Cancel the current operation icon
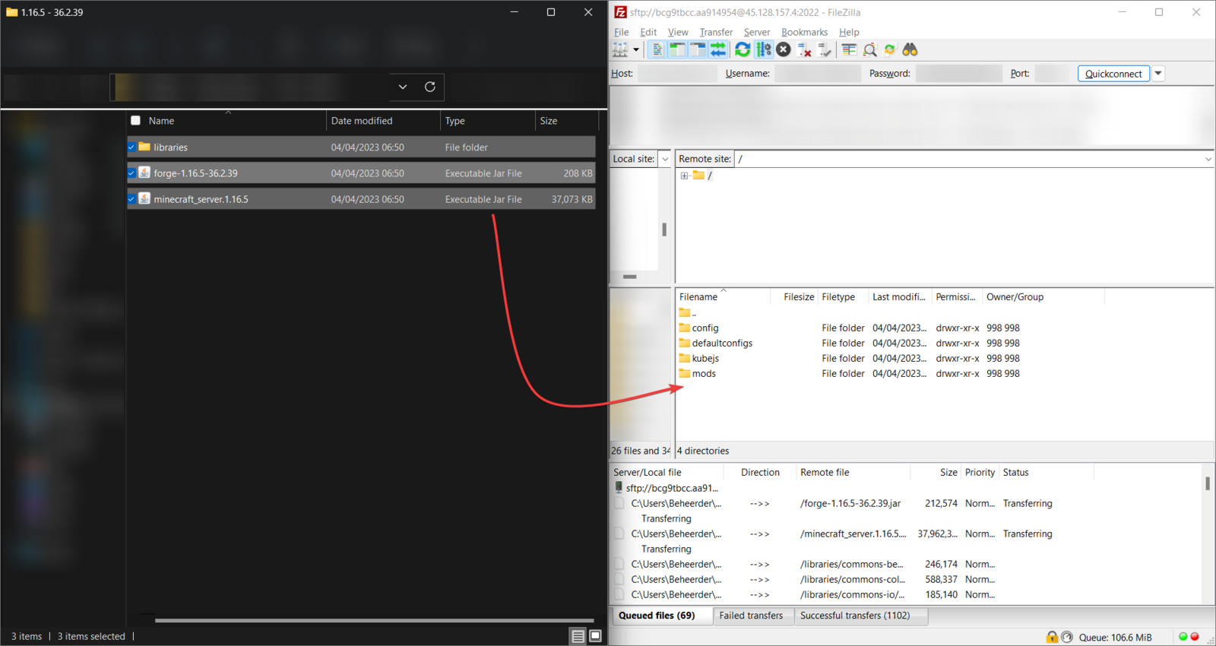This screenshot has width=1216, height=646. coord(784,50)
